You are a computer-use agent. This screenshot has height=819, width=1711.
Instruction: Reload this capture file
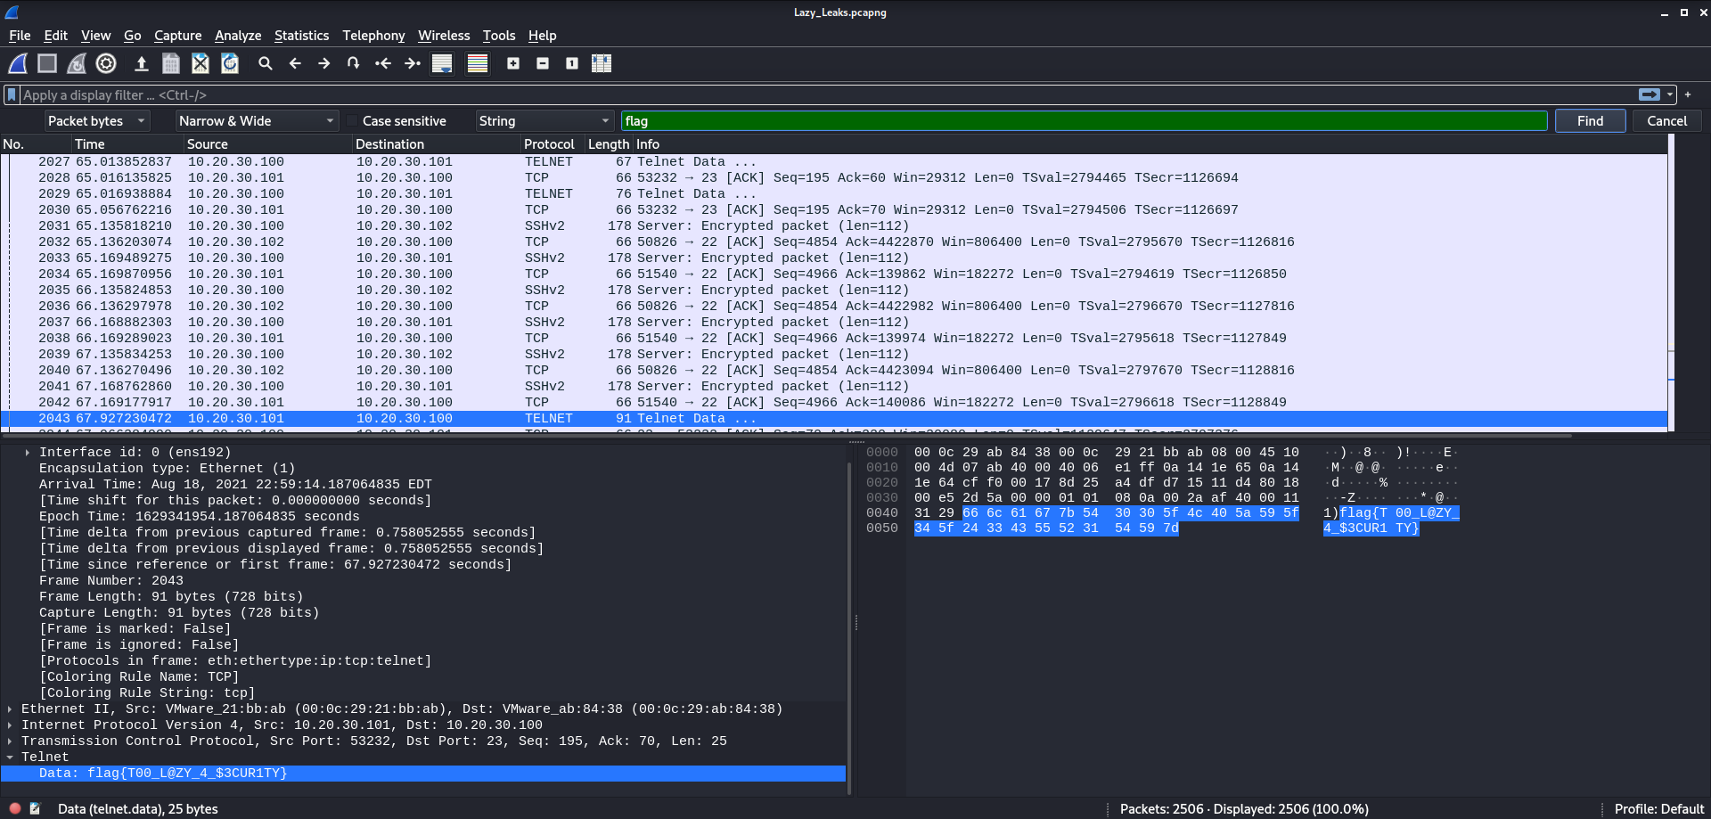[230, 63]
